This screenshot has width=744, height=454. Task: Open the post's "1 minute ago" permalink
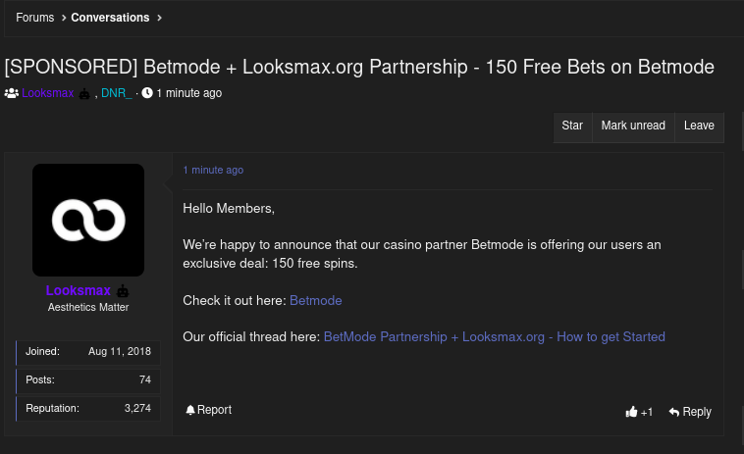[213, 170]
